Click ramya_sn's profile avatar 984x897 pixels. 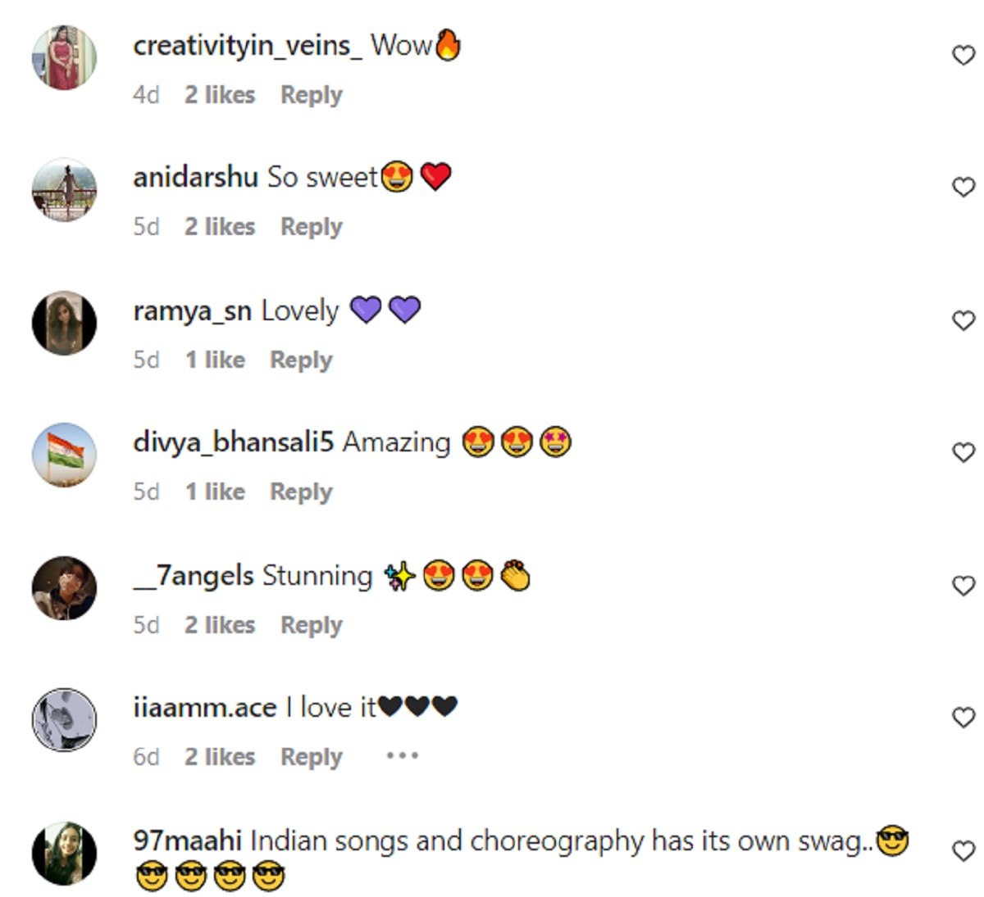click(64, 323)
